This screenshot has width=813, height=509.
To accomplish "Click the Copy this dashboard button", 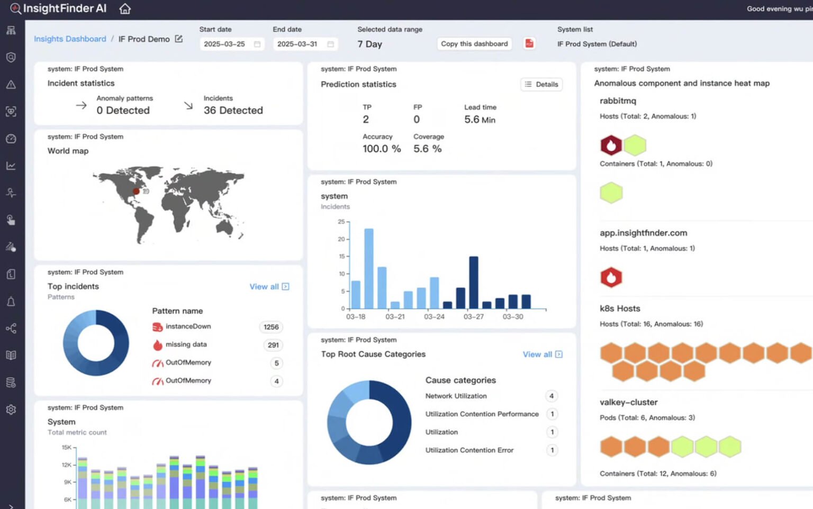I will coord(474,43).
